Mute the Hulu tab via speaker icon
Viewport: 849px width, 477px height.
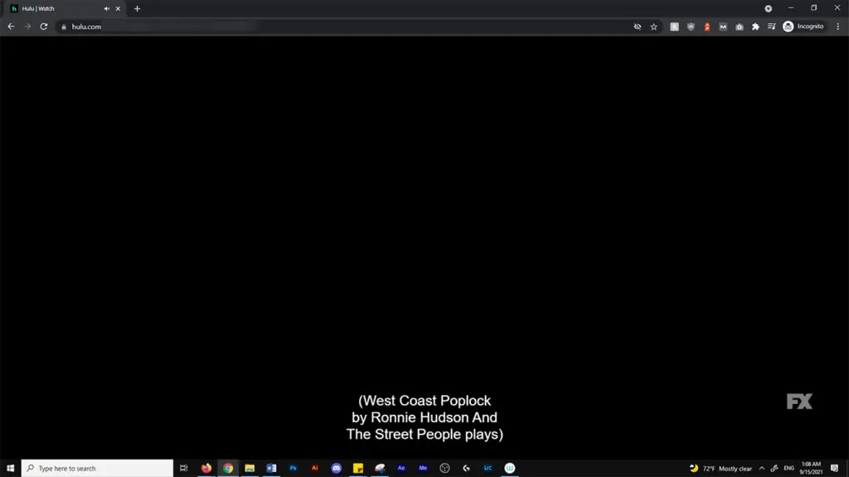click(107, 8)
